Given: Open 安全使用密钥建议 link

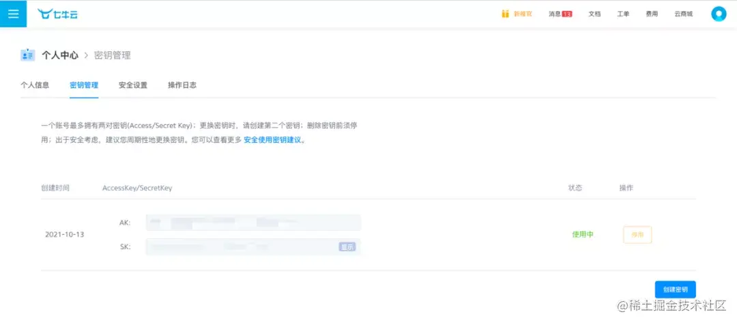Looking at the screenshot, I should 272,140.
